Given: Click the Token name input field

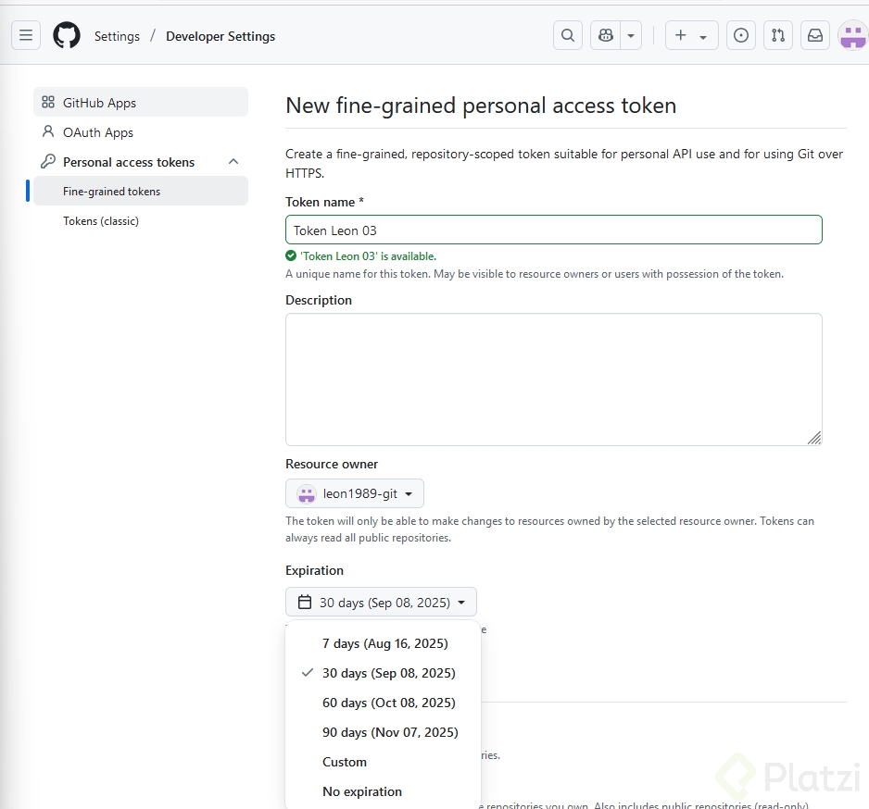Looking at the screenshot, I should [553, 230].
